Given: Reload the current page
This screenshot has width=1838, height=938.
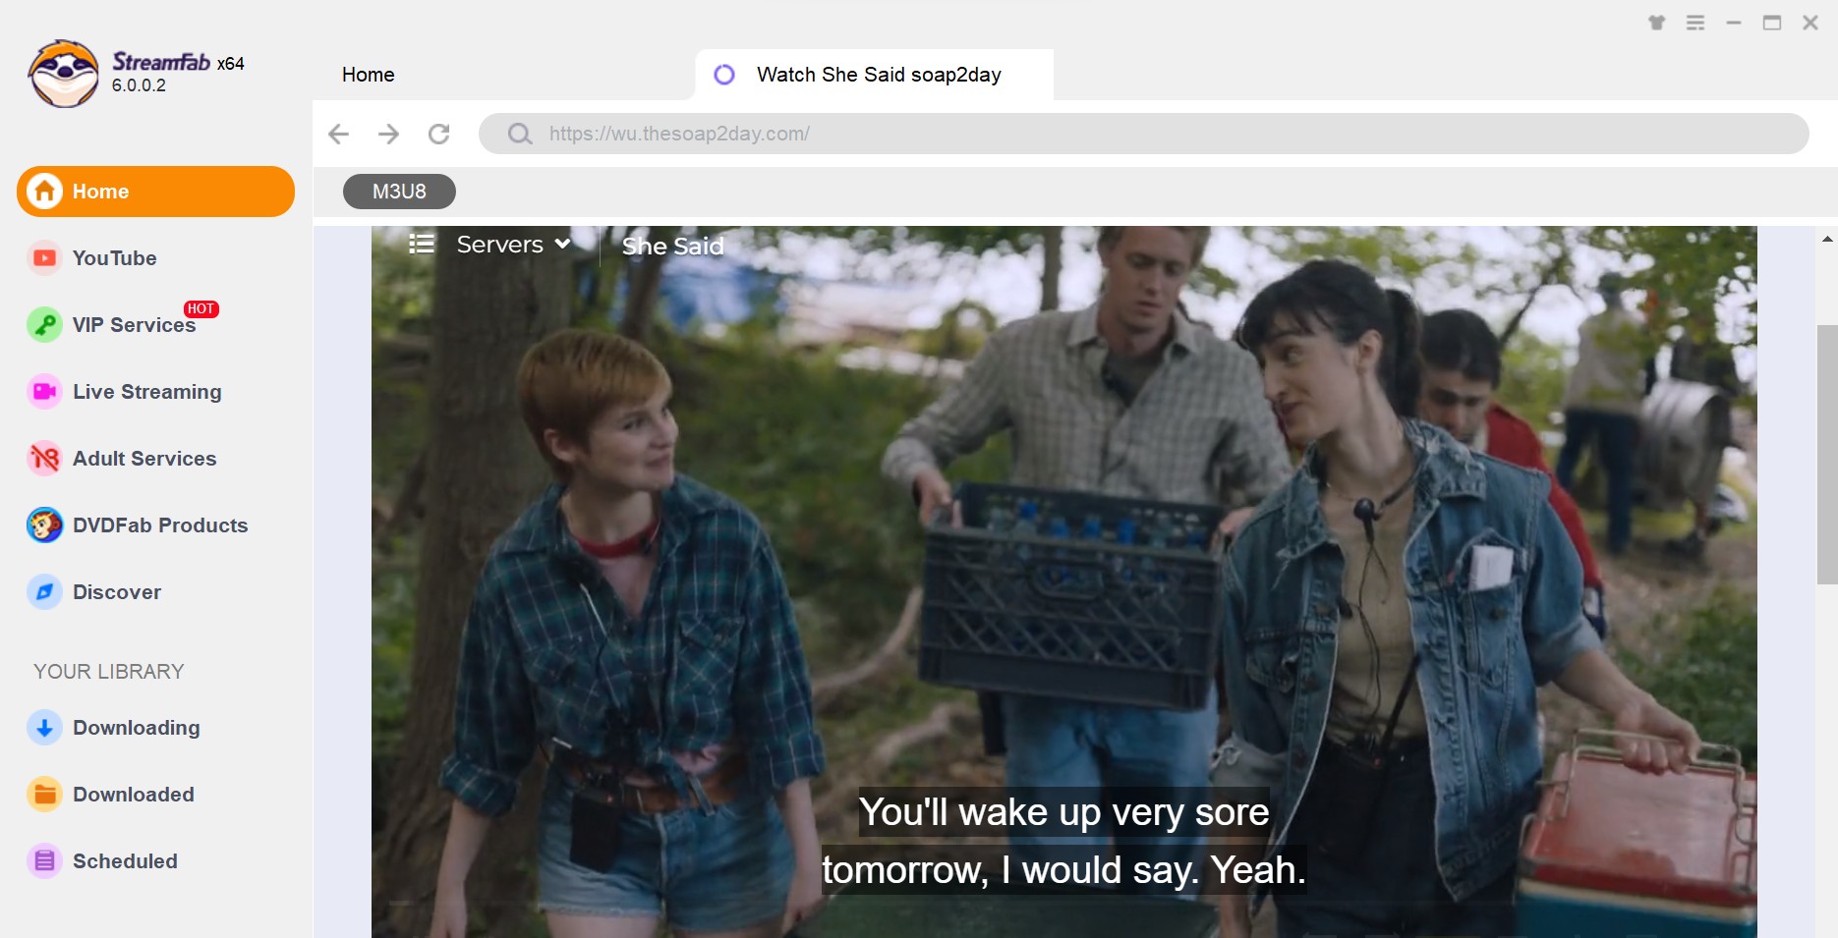Looking at the screenshot, I should (x=439, y=134).
